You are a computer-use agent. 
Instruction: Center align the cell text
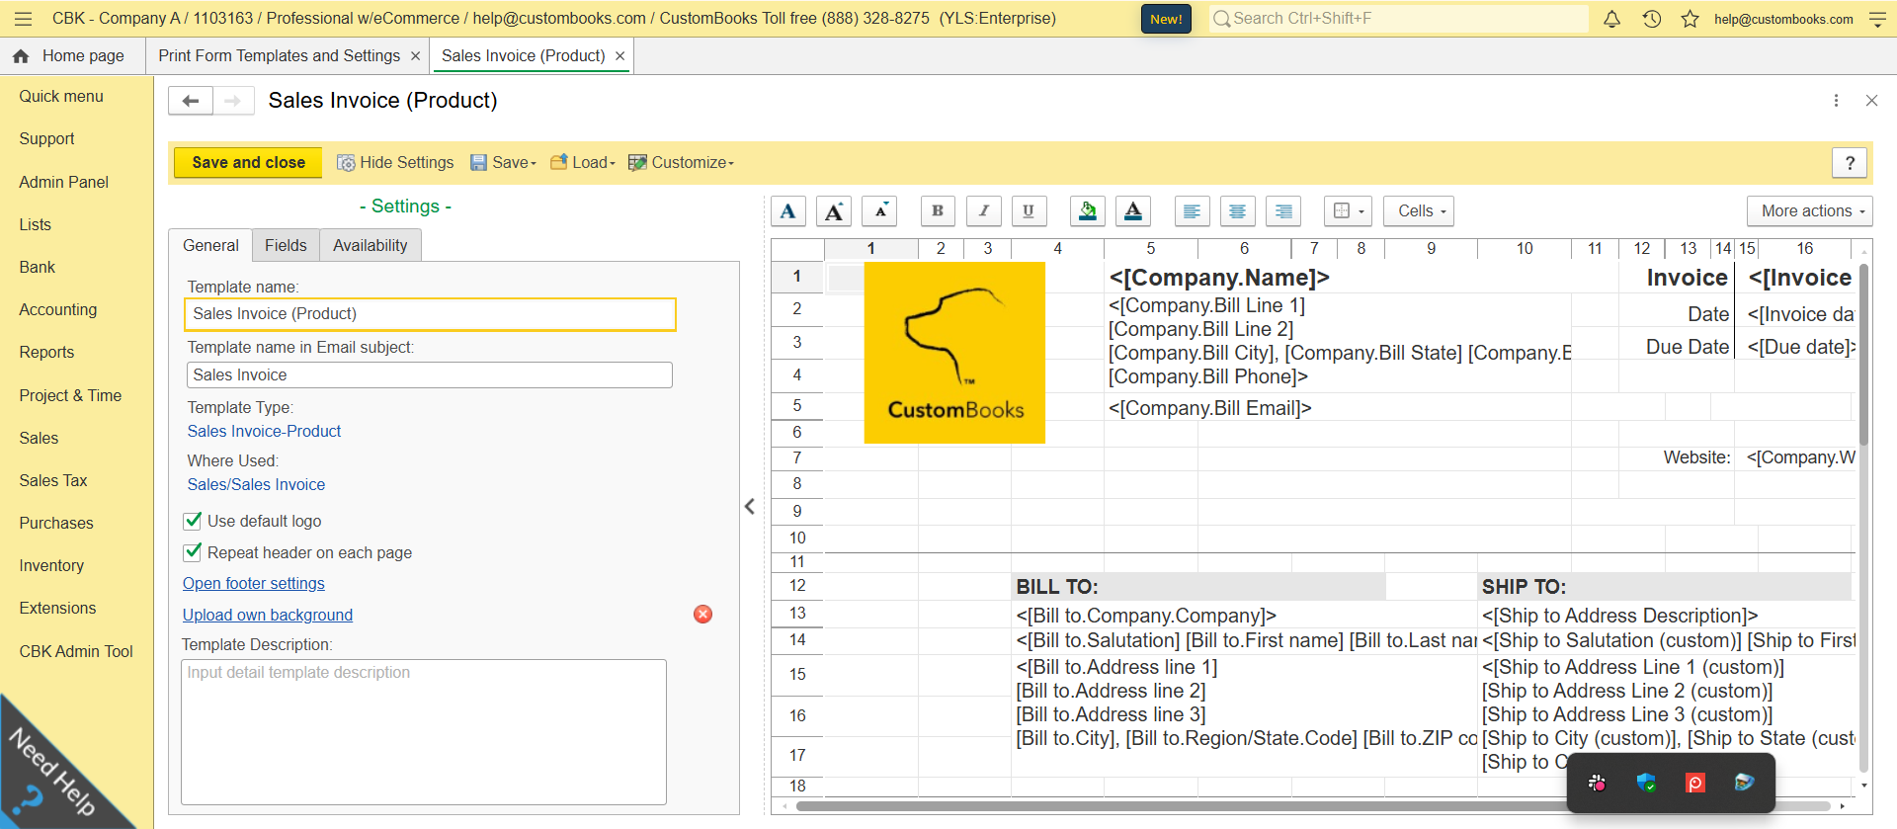tap(1237, 210)
